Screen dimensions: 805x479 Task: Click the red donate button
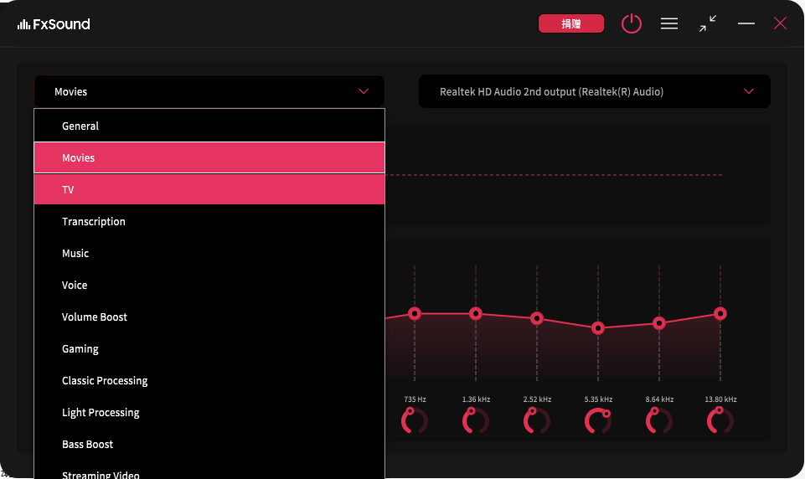pyautogui.click(x=571, y=23)
